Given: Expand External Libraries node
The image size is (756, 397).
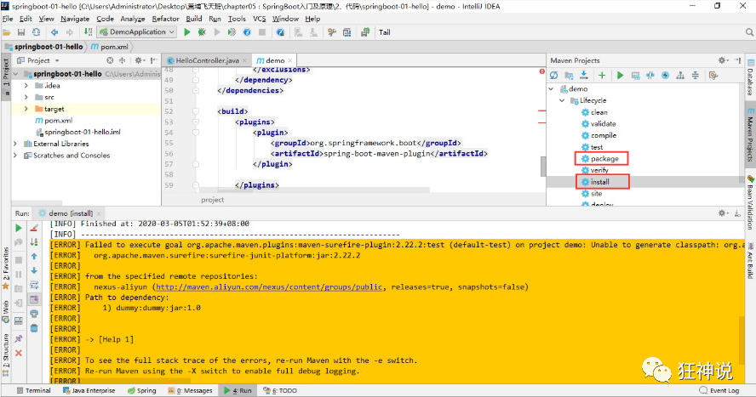Looking at the screenshot, I should 15,144.
